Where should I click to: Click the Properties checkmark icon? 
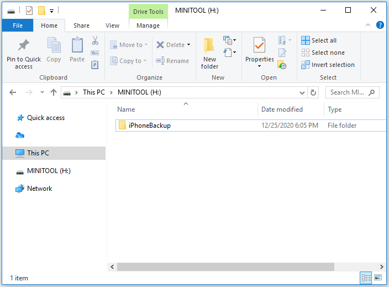pos(259,45)
